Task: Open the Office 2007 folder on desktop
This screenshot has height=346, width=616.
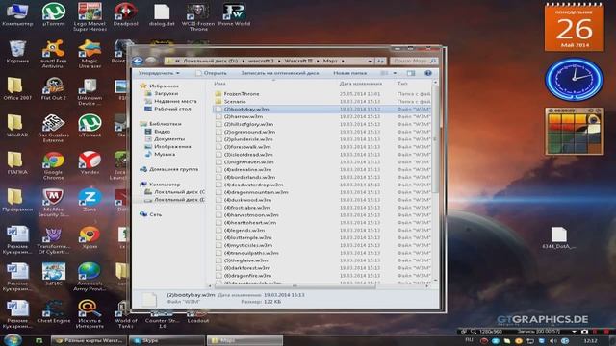Action: 17,88
